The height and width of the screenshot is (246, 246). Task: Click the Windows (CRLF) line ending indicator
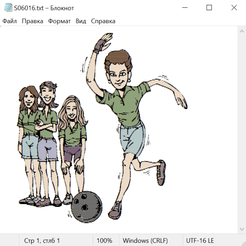click(145, 241)
